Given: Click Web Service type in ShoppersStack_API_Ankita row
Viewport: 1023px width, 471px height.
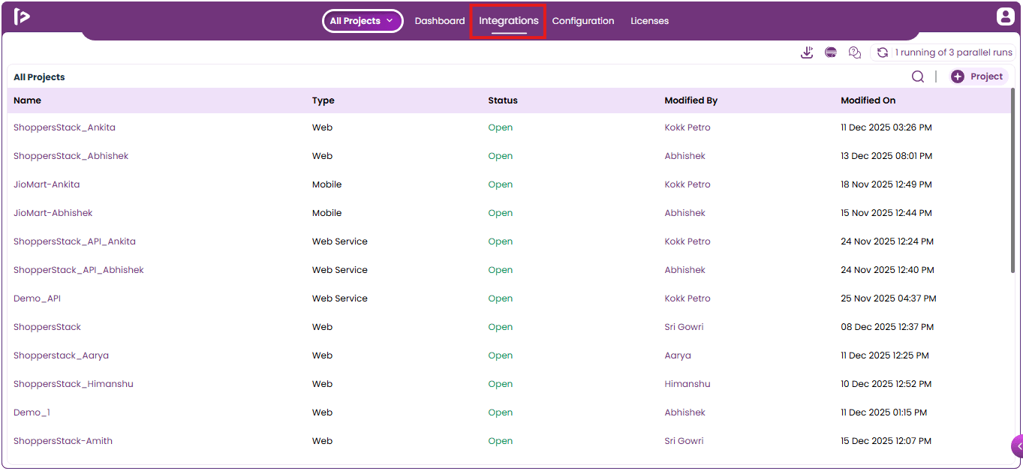Looking at the screenshot, I should click(340, 241).
